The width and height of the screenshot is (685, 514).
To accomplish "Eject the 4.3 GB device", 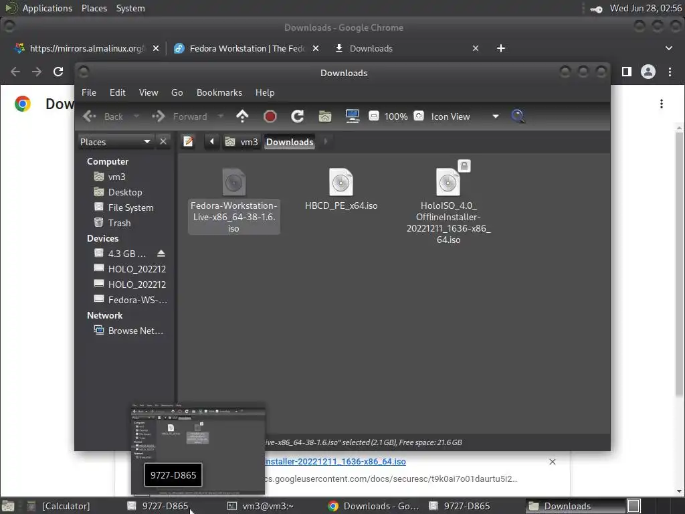I will tap(161, 254).
